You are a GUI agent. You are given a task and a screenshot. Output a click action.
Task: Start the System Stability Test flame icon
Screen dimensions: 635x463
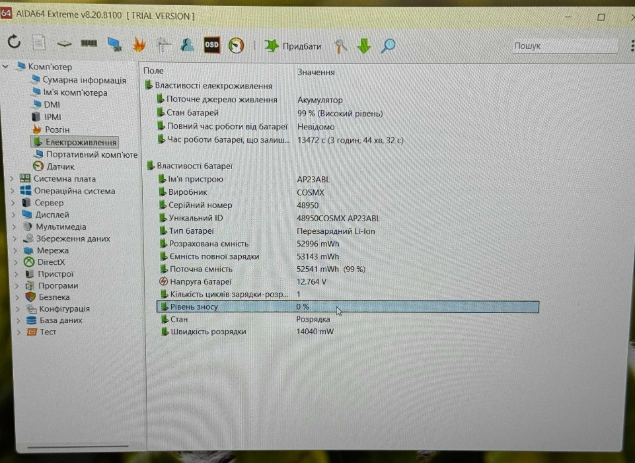point(139,45)
